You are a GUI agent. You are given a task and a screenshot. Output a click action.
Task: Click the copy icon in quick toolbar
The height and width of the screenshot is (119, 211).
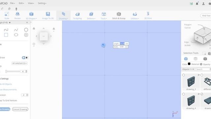[x=9, y=9]
